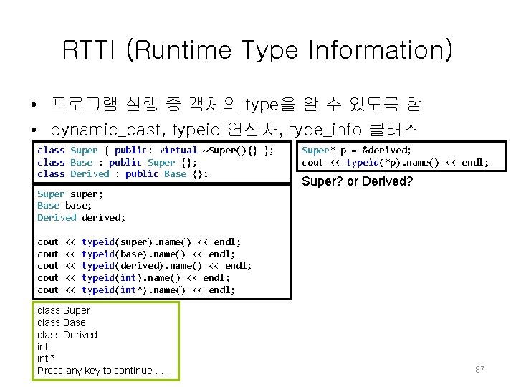Click the line 'class Super { public: virtual ~Super(){} };'
516x387 pixels.
click(156, 150)
